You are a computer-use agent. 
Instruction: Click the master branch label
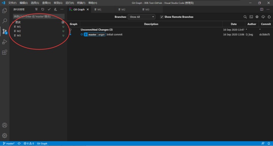[x=92, y=35]
